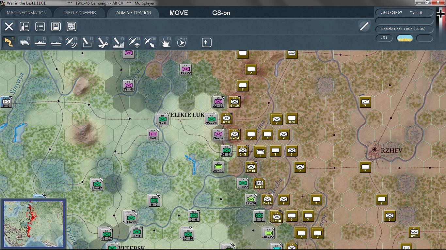
Task: Select the green unit labeled 20=24
Action: pyautogui.click(x=226, y=151)
